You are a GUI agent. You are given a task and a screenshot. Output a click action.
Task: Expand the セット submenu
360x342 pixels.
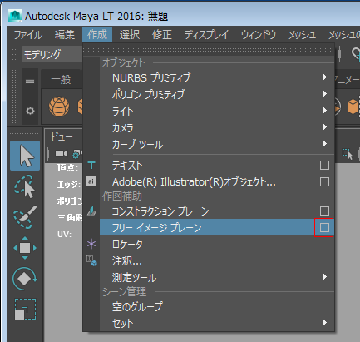(x=325, y=323)
